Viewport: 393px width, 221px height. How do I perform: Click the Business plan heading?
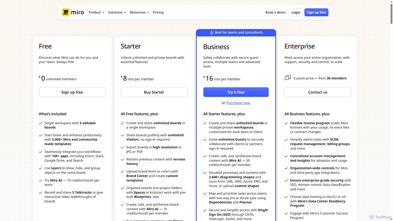(216, 47)
